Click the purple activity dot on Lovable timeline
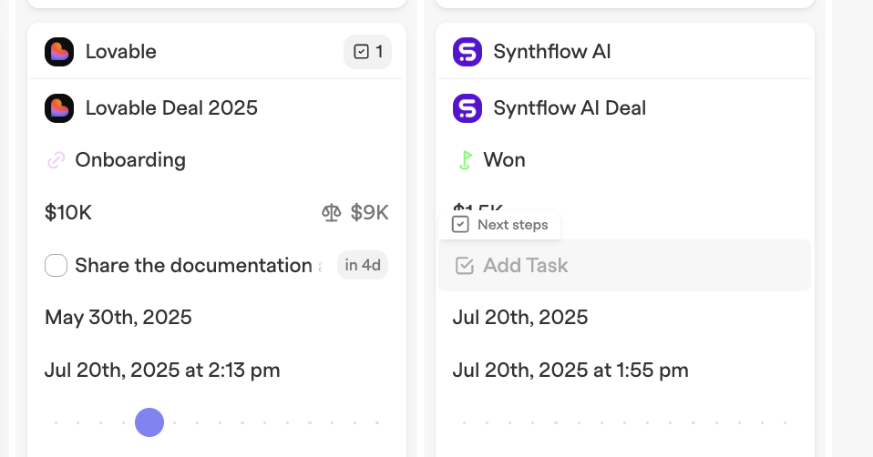This screenshot has height=457, width=873. coord(149,422)
